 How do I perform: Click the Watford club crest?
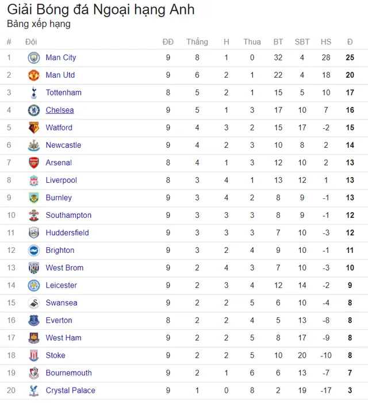(34, 128)
